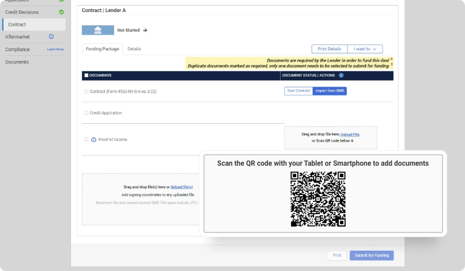This screenshot has height=271, width=465.
Task: Check the Credit Application checkbox
Action: coord(86,113)
